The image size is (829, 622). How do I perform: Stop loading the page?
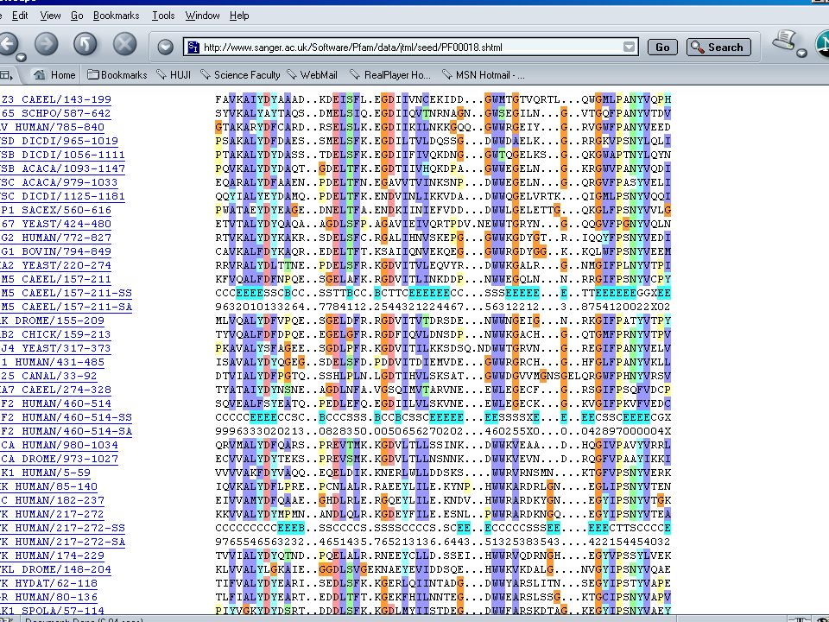tap(124, 44)
